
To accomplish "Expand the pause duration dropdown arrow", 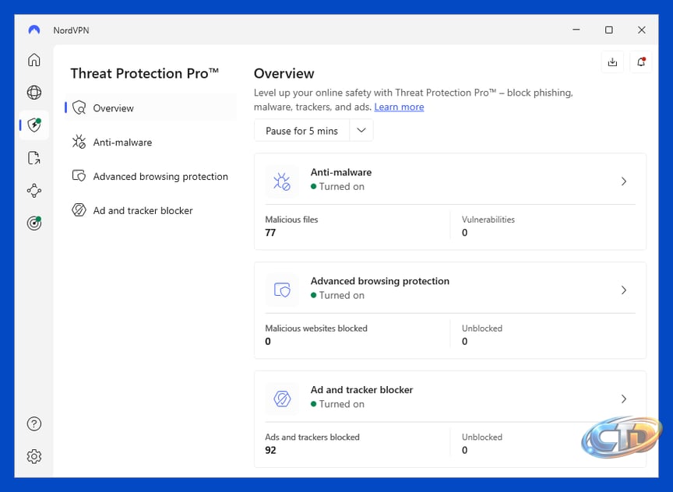I will tap(361, 131).
